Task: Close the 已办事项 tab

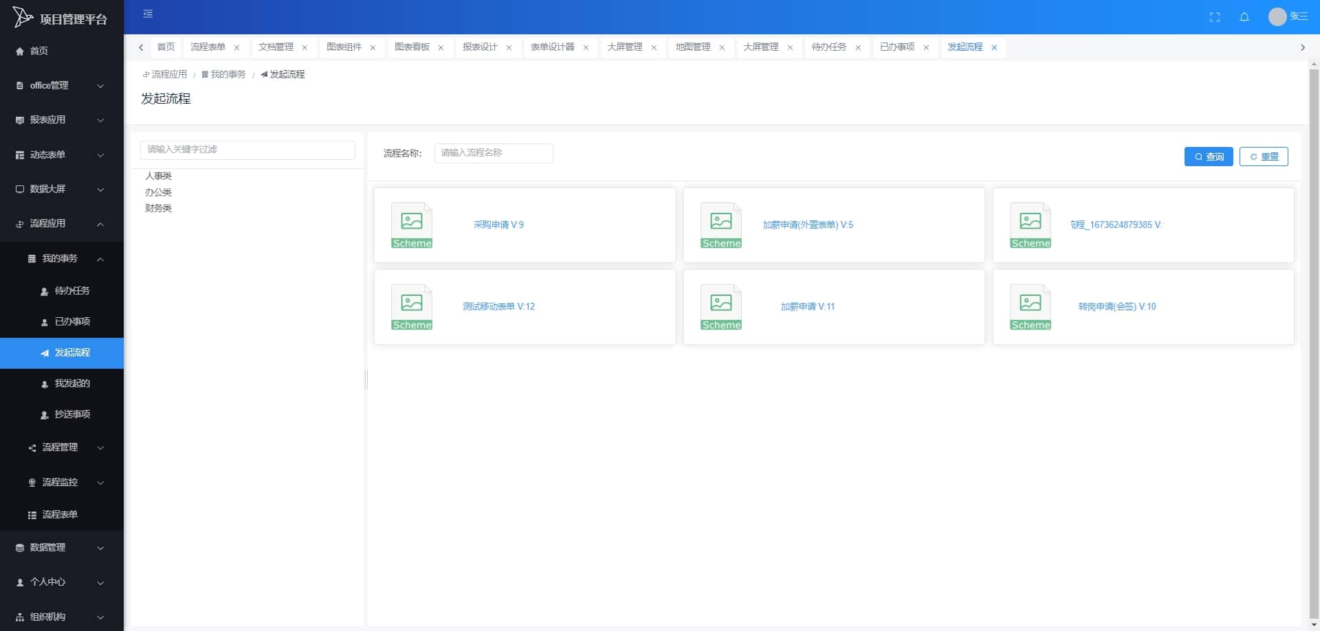Action: click(x=926, y=47)
